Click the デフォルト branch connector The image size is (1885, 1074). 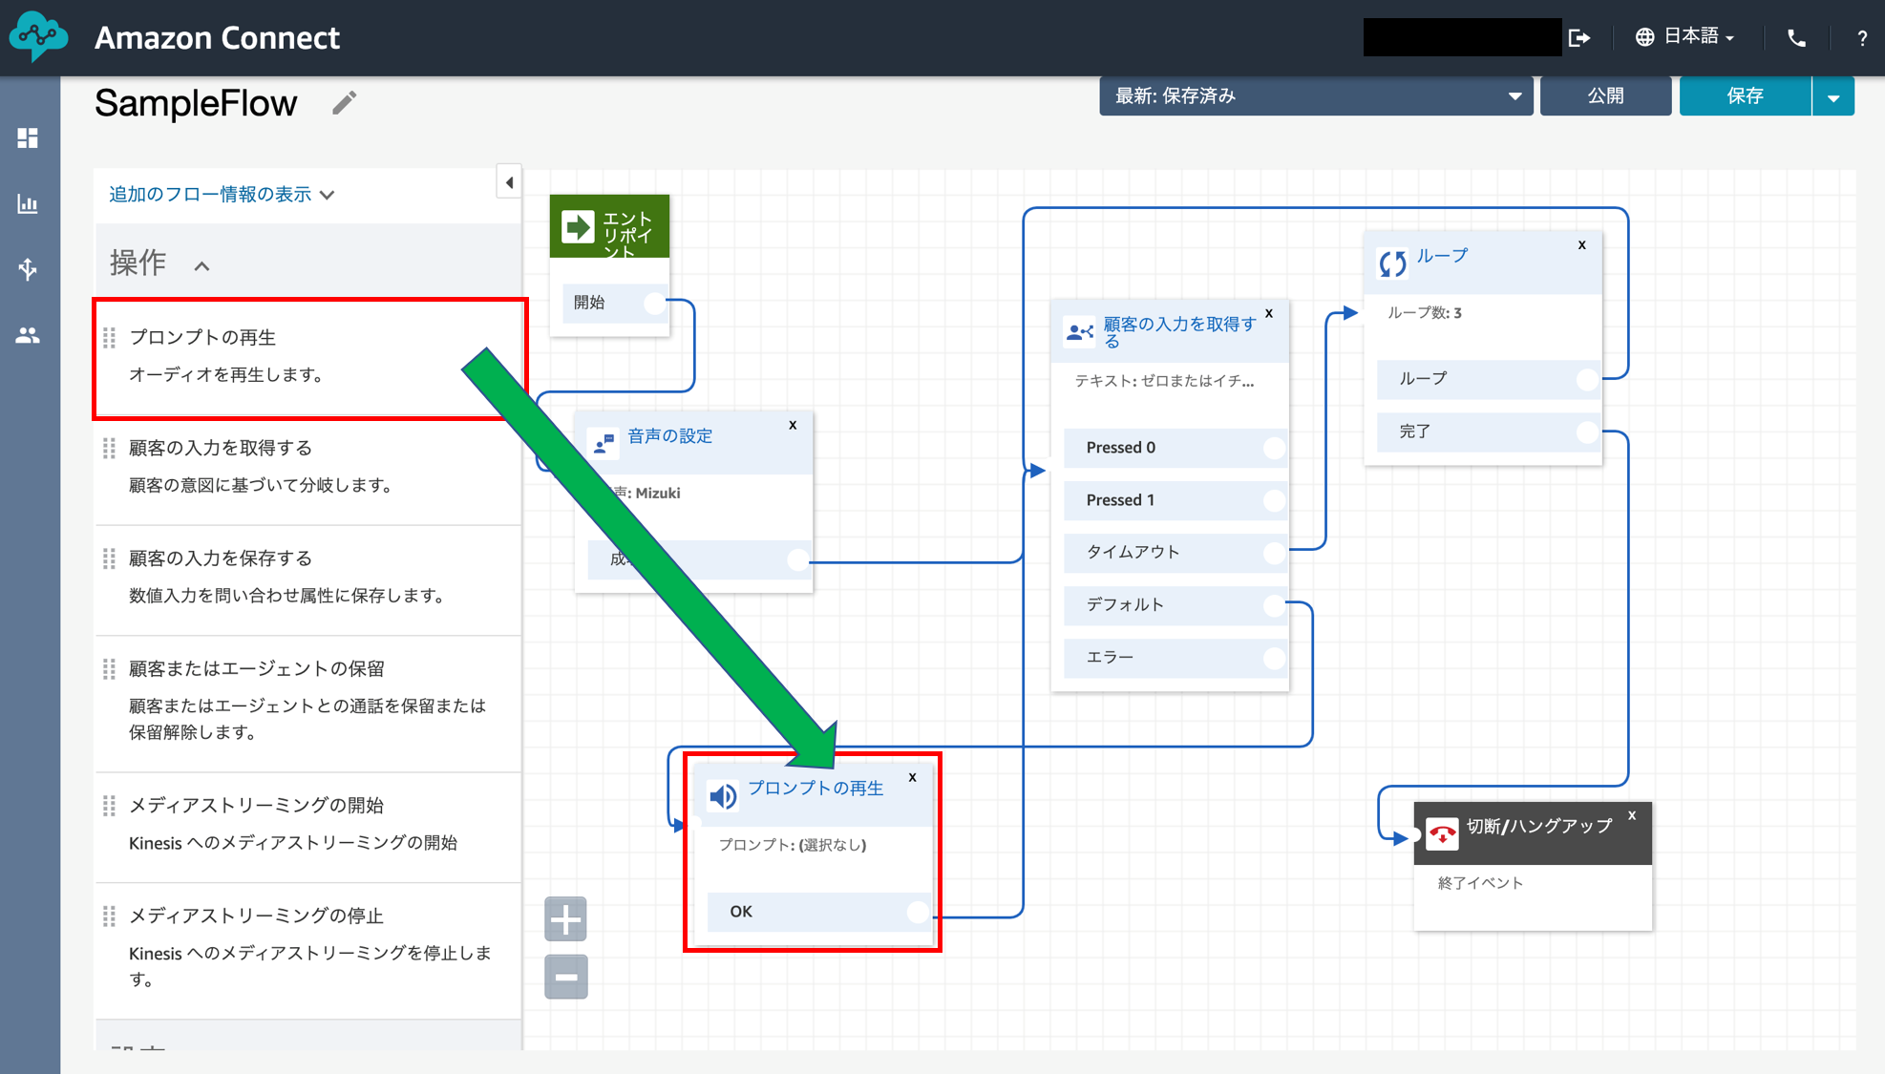point(1275,605)
